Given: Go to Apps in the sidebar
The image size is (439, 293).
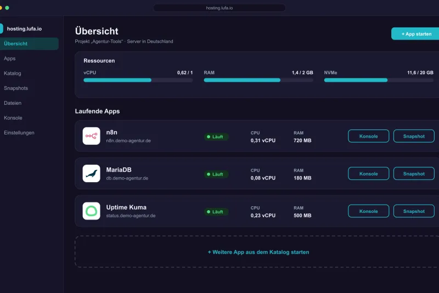Looking at the screenshot, I should point(9,59).
